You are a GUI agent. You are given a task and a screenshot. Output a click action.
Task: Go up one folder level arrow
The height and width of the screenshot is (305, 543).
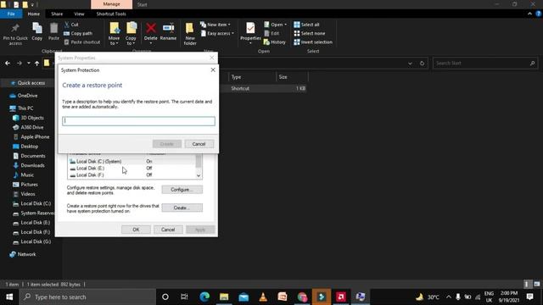coord(36,64)
